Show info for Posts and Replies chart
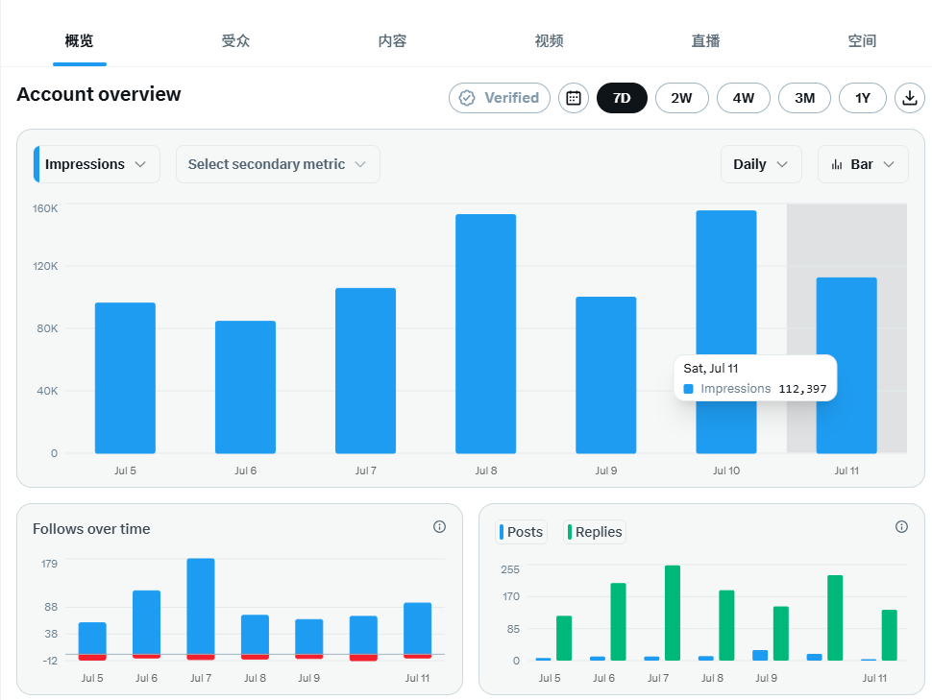The width and height of the screenshot is (932, 700). [x=901, y=526]
